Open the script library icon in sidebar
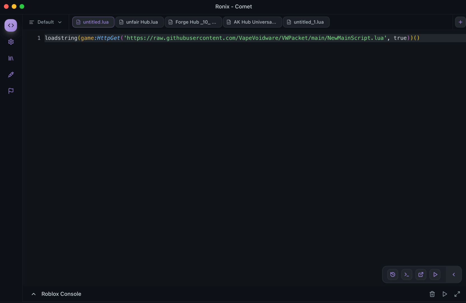The height and width of the screenshot is (303, 466). click(11, 58)
